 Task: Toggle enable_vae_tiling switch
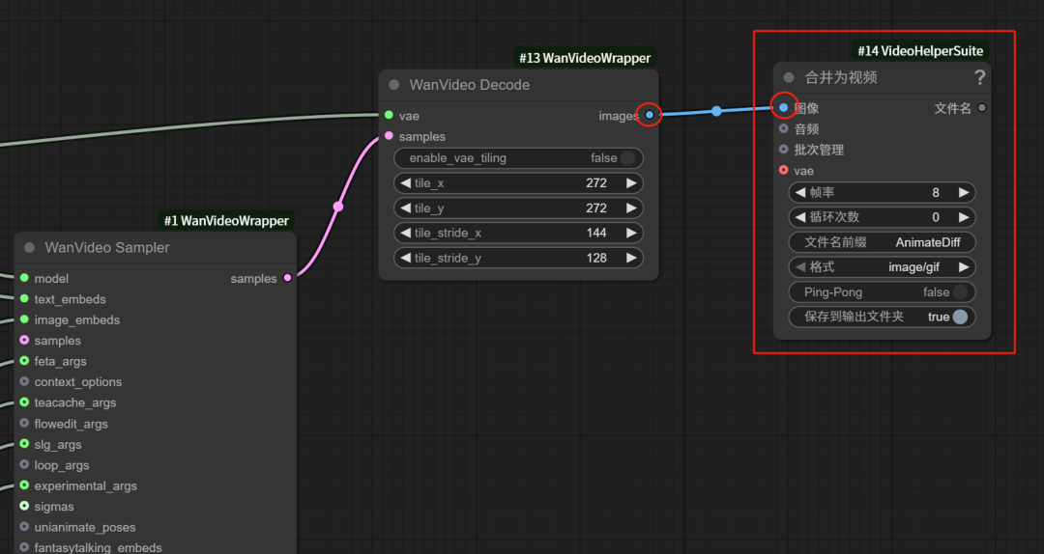coord(628,158)
